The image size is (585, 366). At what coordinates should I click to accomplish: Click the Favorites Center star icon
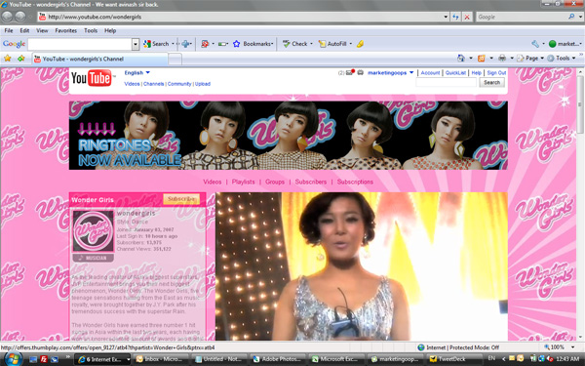click(x=8, y=59)
